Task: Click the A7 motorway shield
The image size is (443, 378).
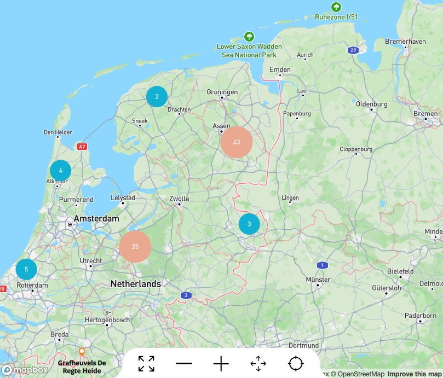Action: [x=81, y=146]
